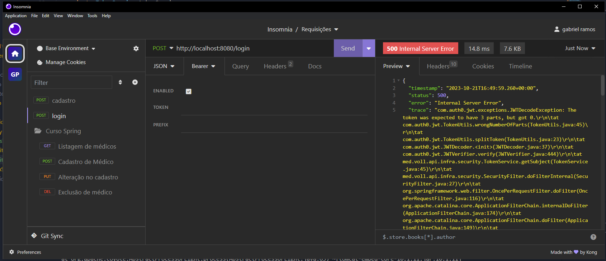Click the Manage Cookies button

[x=61, y=62]
